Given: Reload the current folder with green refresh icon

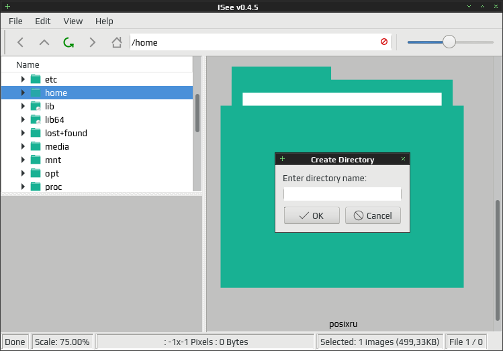Looking at the screenshot, I should [68, 42].
